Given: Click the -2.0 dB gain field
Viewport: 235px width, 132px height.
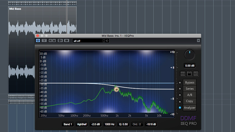Looking at the screenshot, I should [95, 124].
